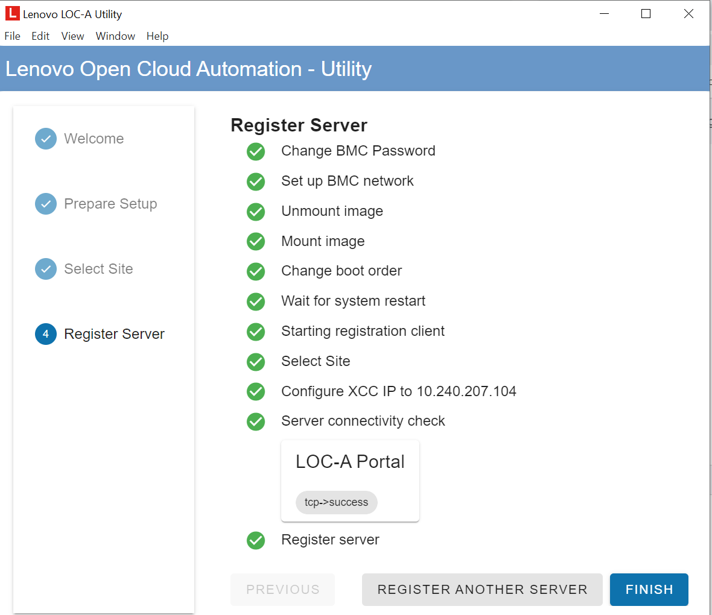Click the Register Server page heading
The width and height of the screenshot is (712, 615).
coord(299,125)
